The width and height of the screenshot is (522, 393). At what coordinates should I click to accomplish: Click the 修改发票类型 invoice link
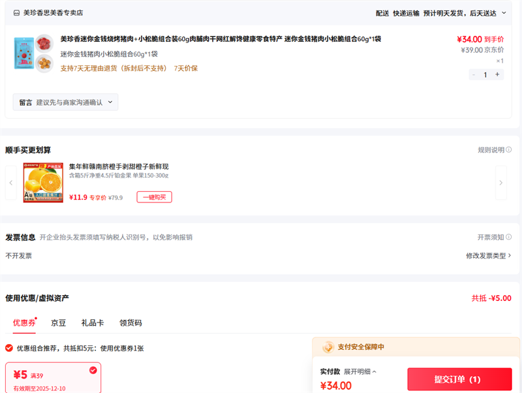[x=486, y=257]
